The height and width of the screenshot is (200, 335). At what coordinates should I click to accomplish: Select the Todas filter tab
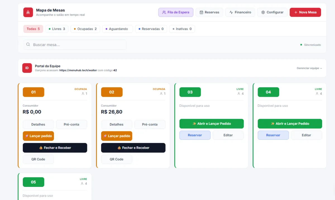33,29
